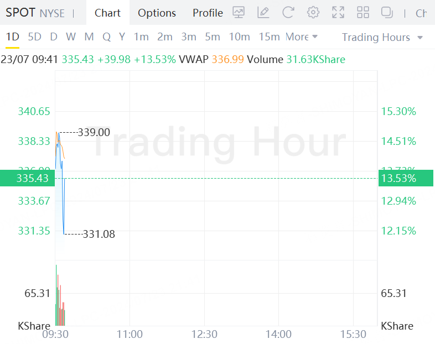Click the 09:30 time axis label

[x=55, y=334]
